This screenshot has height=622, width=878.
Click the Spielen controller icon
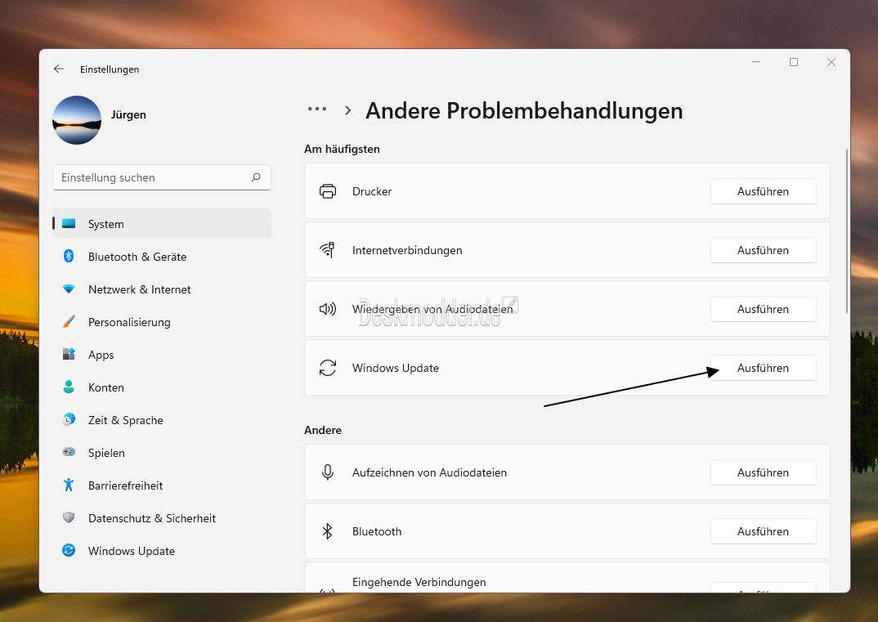(69, 452)
